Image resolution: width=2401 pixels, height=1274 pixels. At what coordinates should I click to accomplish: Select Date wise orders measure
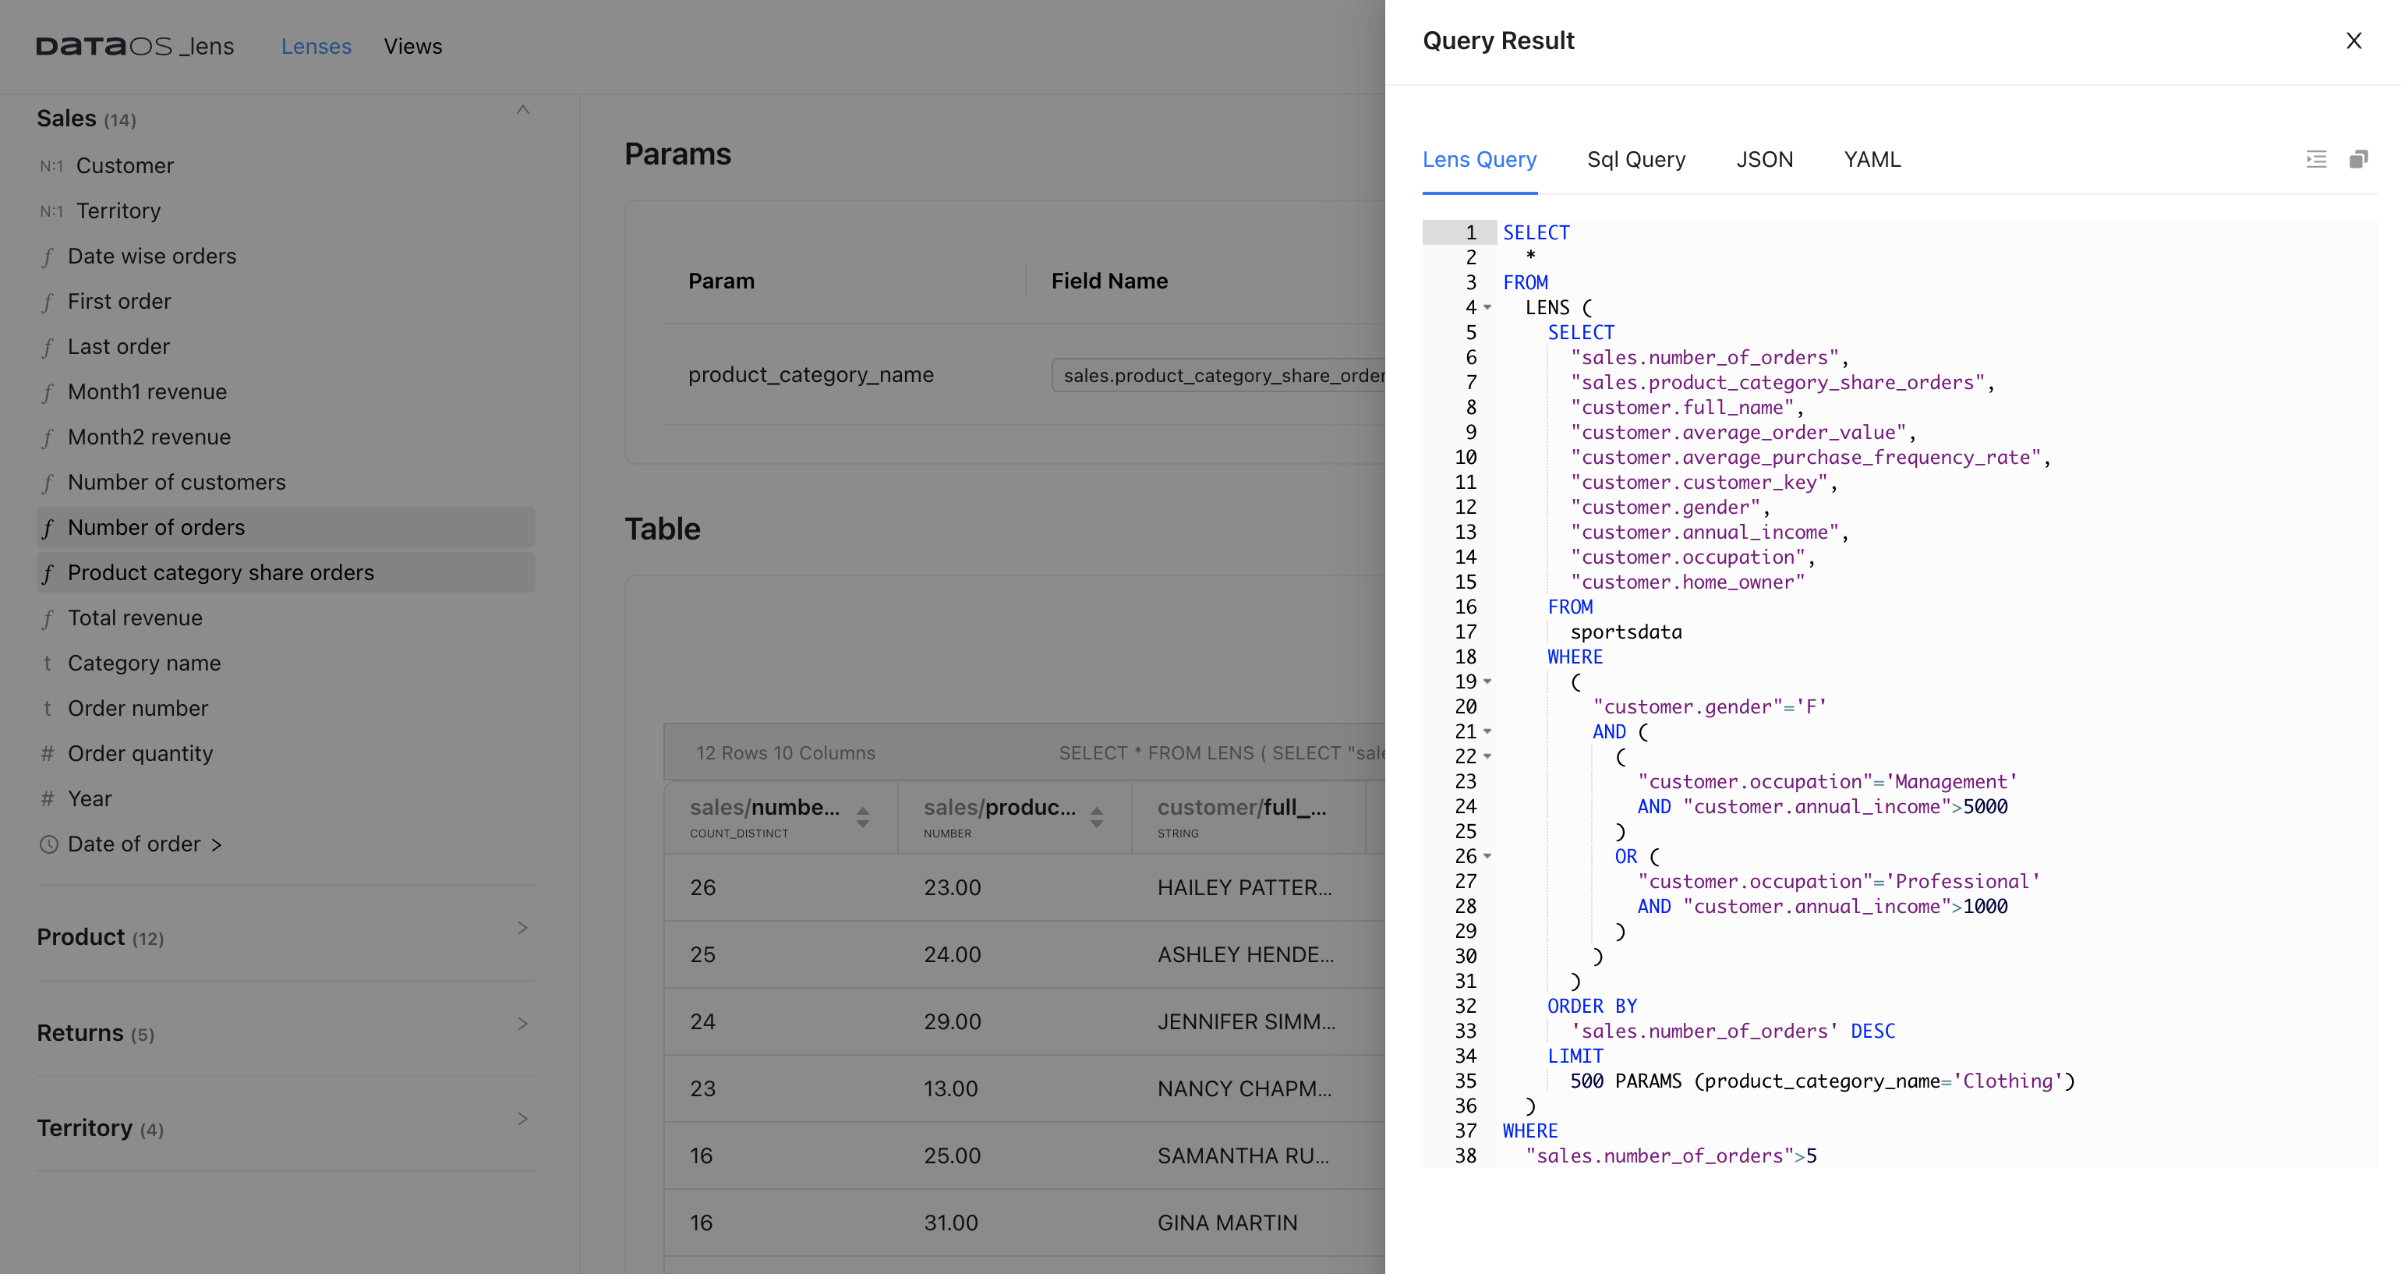(x=285, y=257)
